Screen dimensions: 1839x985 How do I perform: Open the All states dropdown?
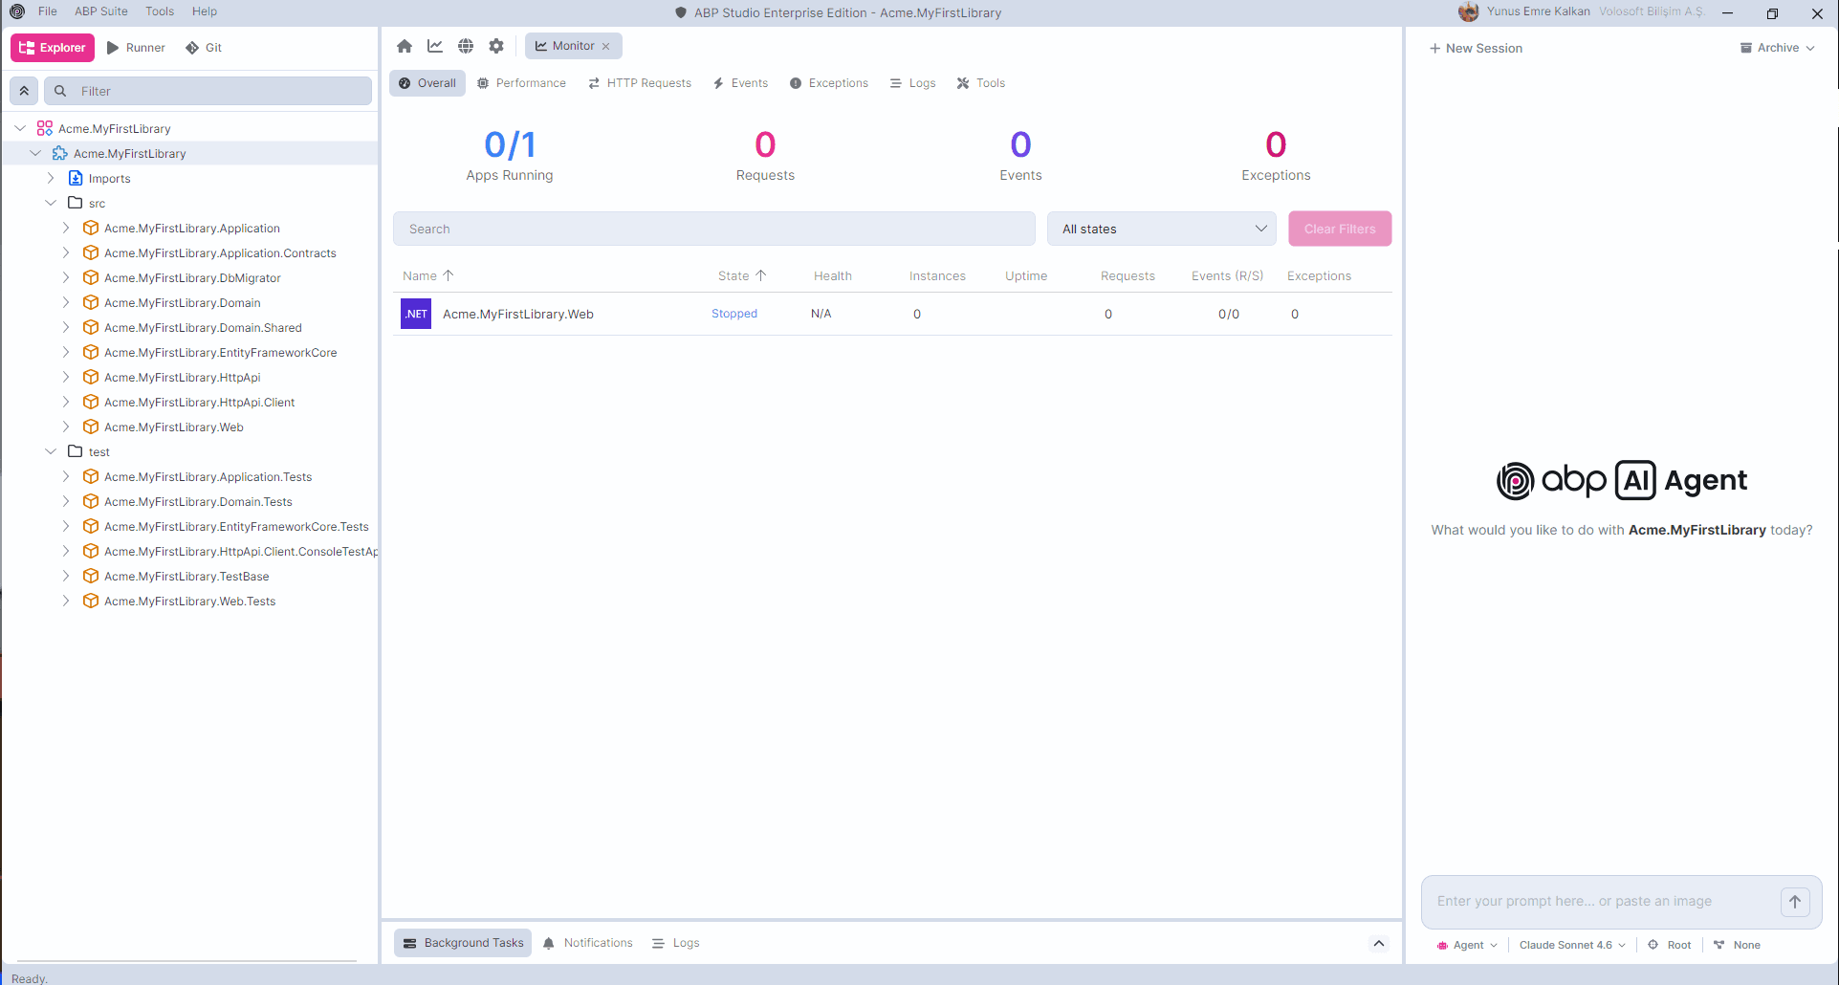(1163, 229)
